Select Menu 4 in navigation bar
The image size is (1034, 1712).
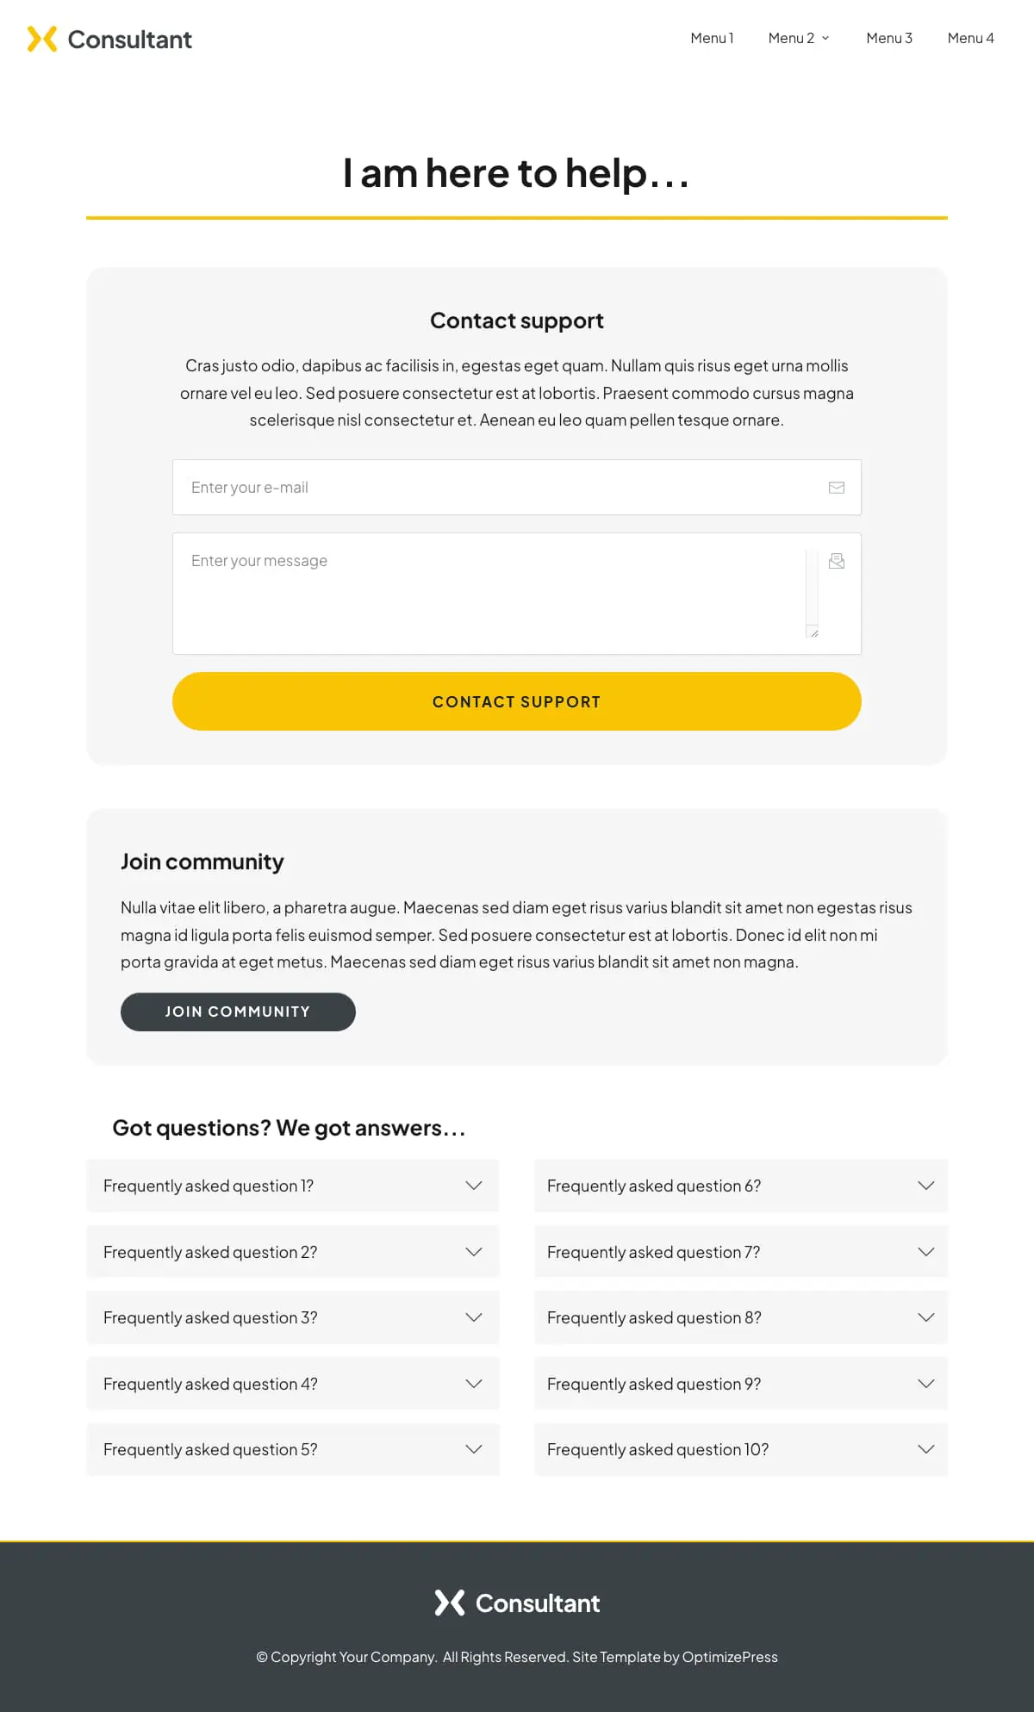tap(970, 38)
